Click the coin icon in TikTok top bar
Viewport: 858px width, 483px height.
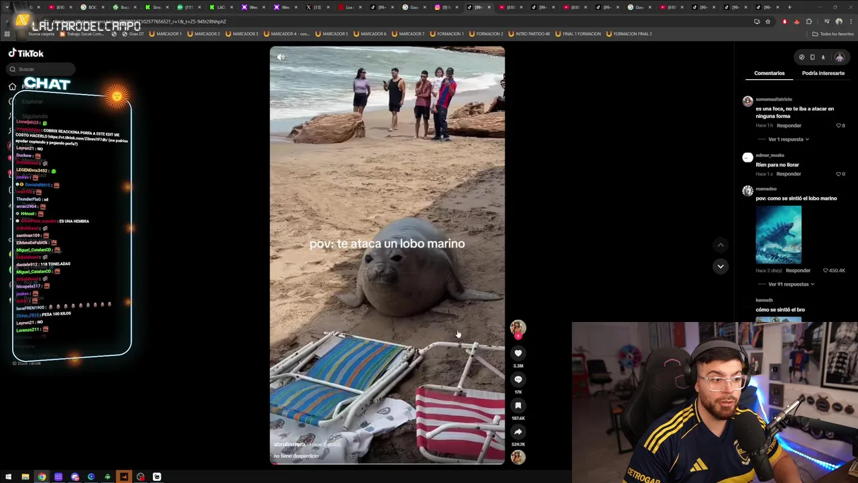(802, 57)
